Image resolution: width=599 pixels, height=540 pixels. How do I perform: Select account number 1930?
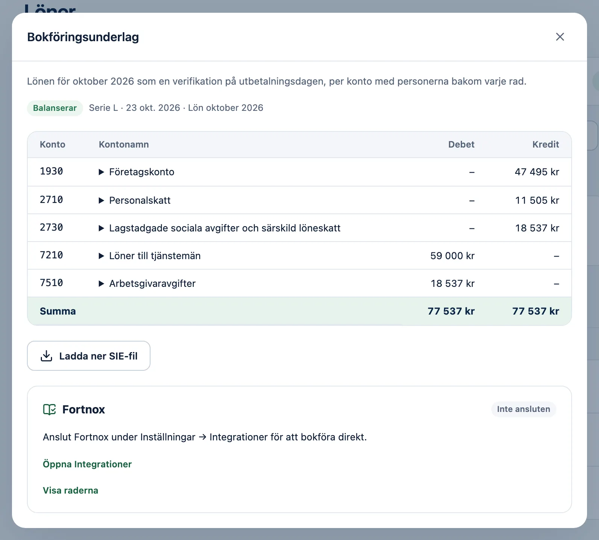[x=51, y=171]
